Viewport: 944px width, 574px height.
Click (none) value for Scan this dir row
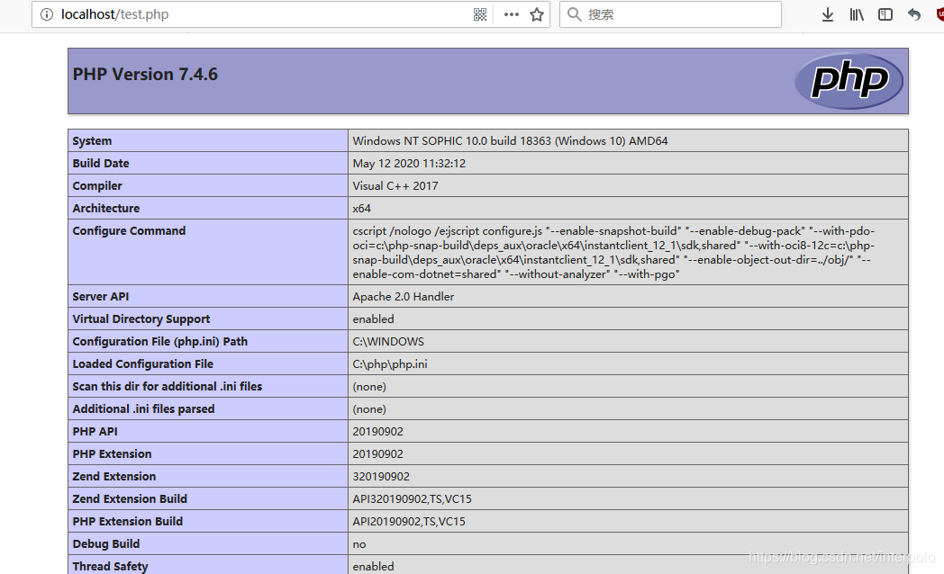pos(369,387)
